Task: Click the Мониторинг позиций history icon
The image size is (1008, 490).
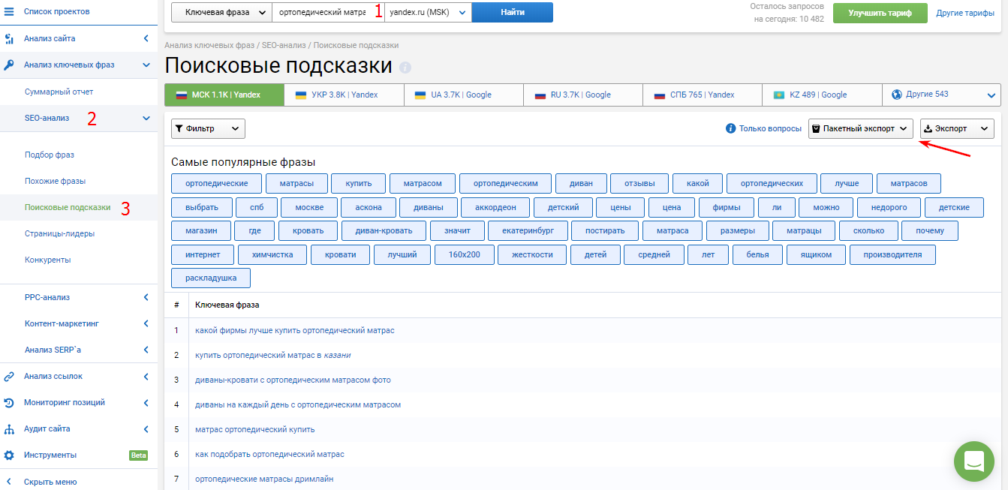Action: click(9, 403)
